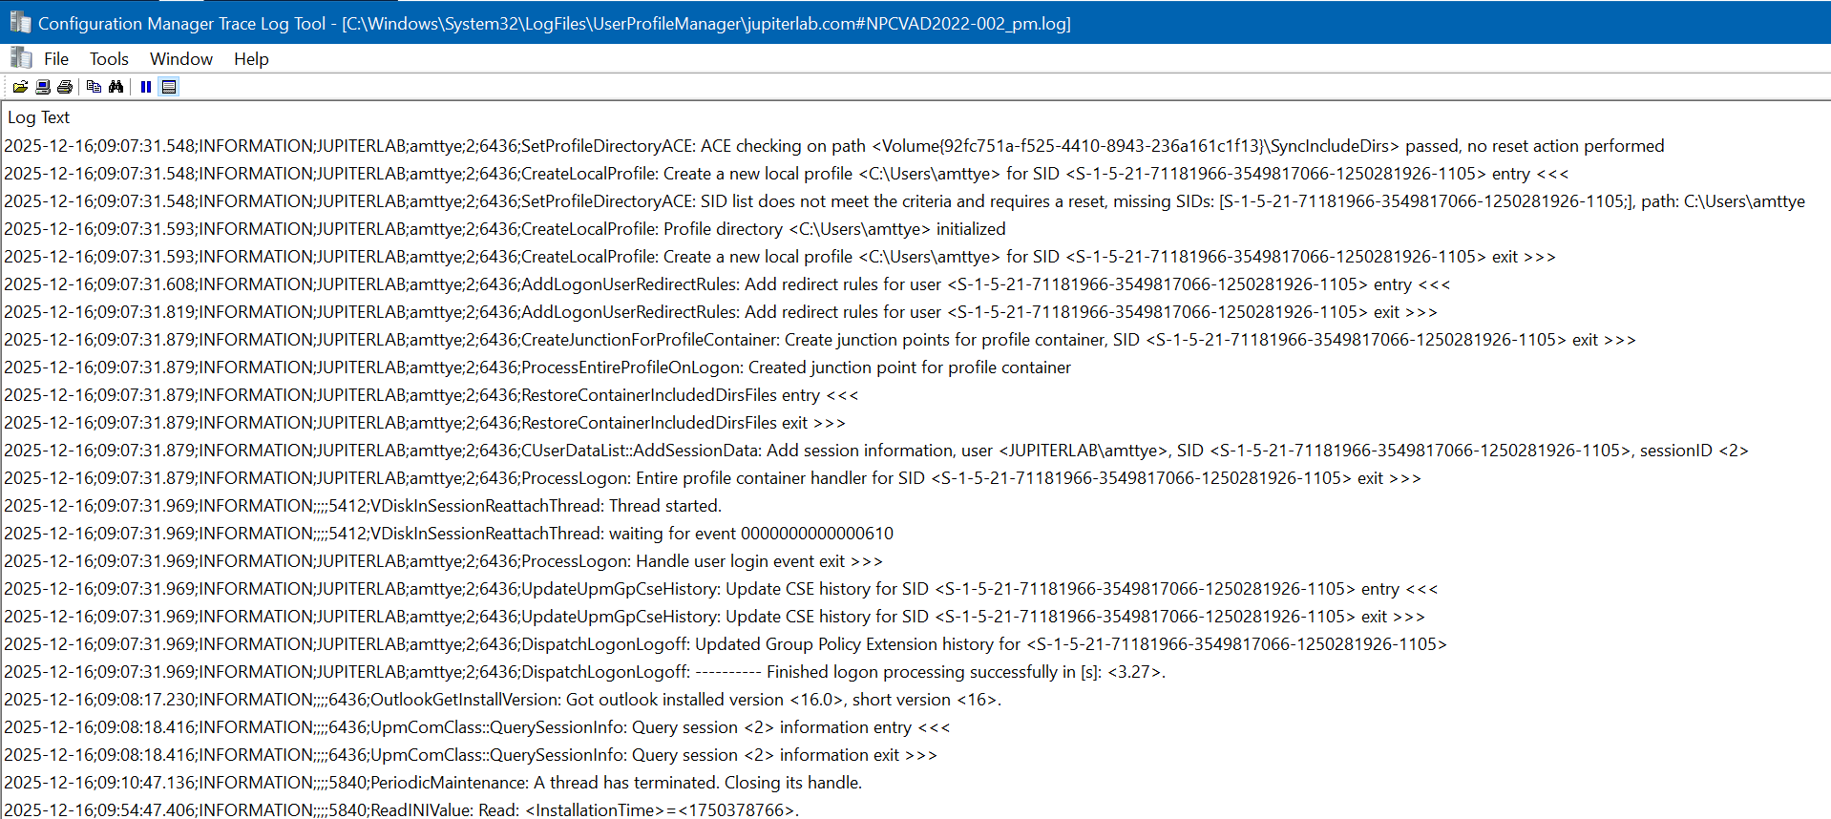Select the OutlookGetInstallVersion log row
This screenshot has width=1831, height=819.
[915, 700]
